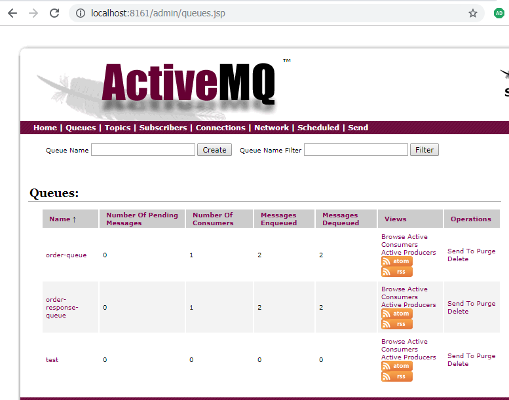Click Send To for order-response-queue
This screenshot has width=509, height=400.
click(x=461, y=304)
